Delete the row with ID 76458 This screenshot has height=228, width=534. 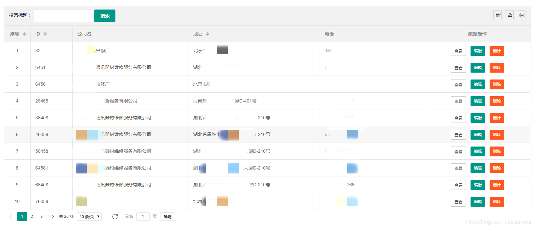497,202
